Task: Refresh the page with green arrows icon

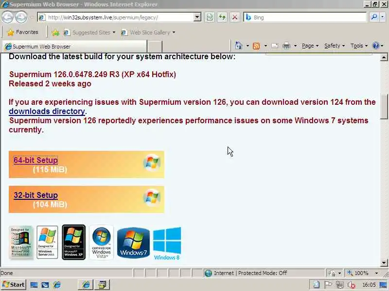Action: coord(222,17)
